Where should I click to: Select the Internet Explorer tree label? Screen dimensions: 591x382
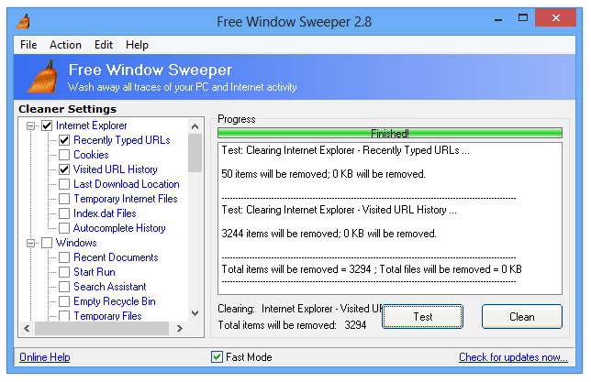pos(92,126)
